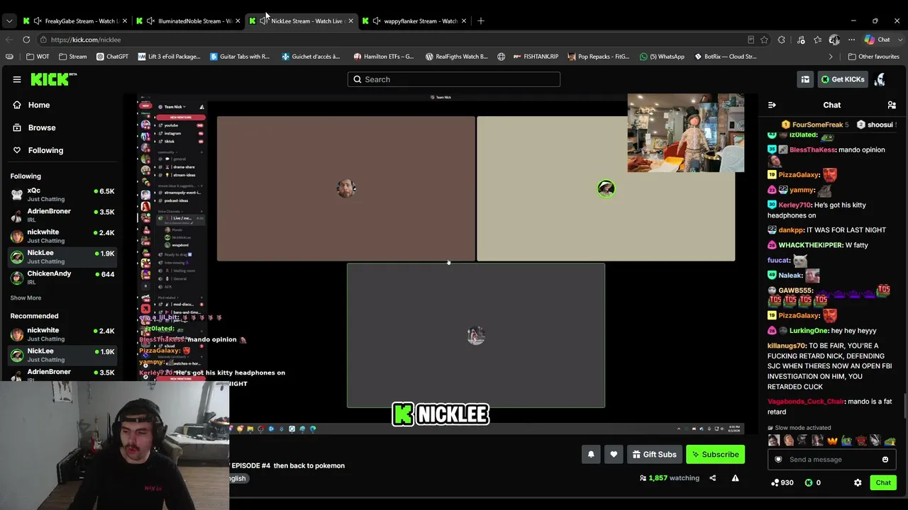This screenshot has width=908, height=510.
Task: Refresh the browser page
Action: pos(26,40)
